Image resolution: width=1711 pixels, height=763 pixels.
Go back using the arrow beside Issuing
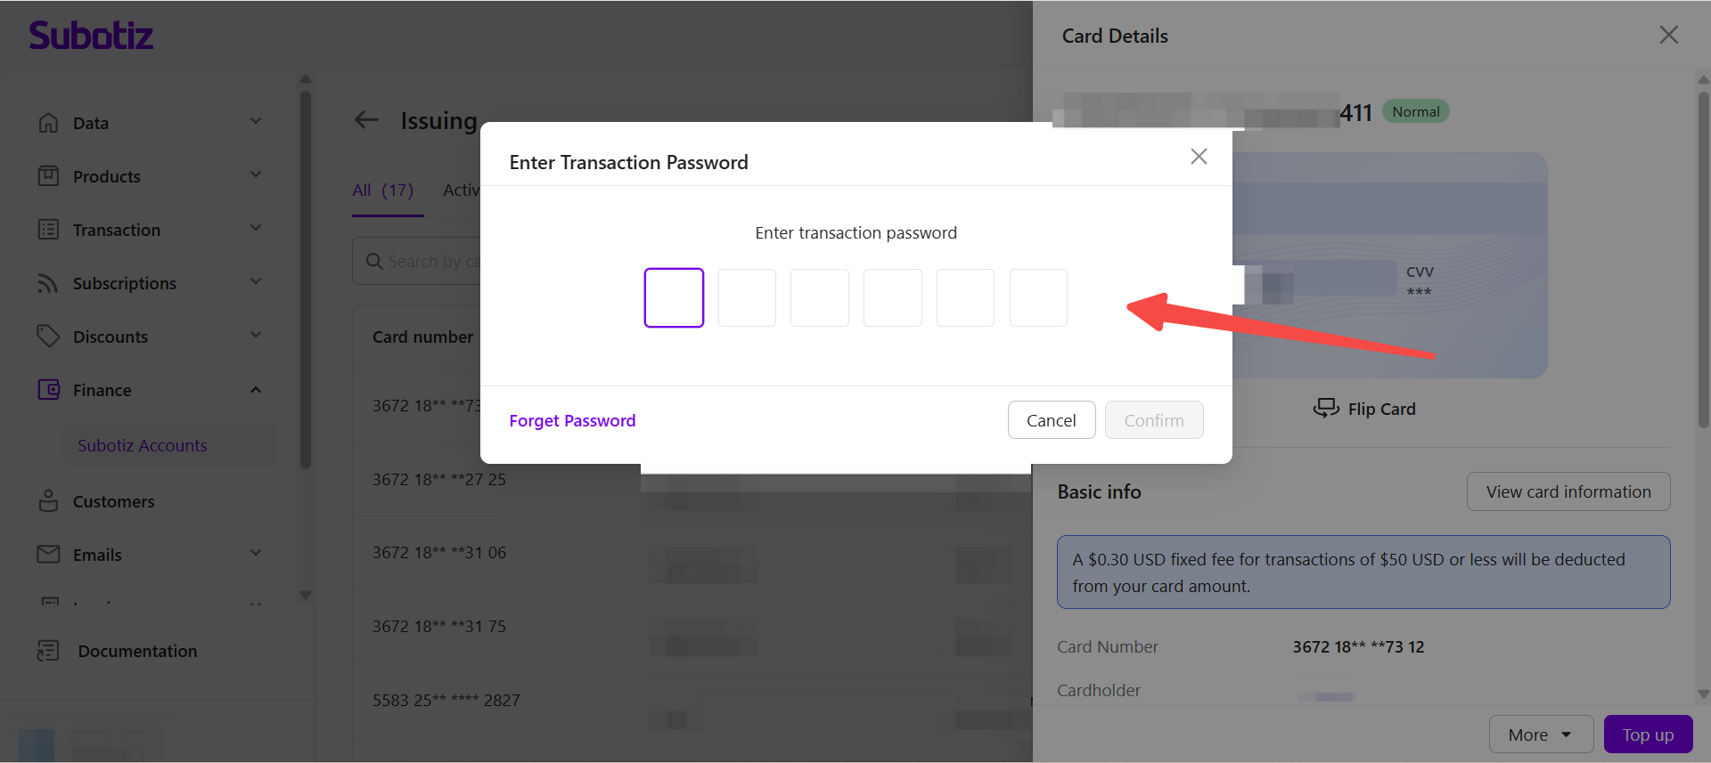click(366, 120)
